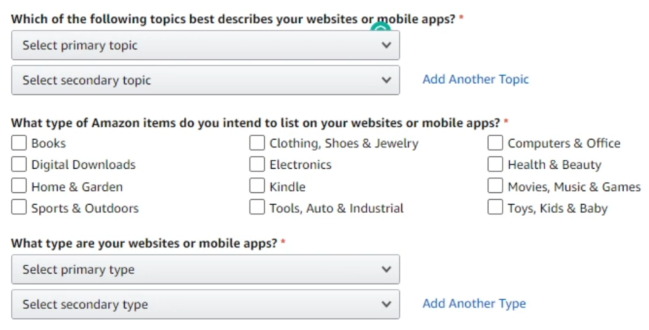Viewport: 649px width, 330px height.
Task: Enable the Home & Garden checkbox
Action: [19, 186]
